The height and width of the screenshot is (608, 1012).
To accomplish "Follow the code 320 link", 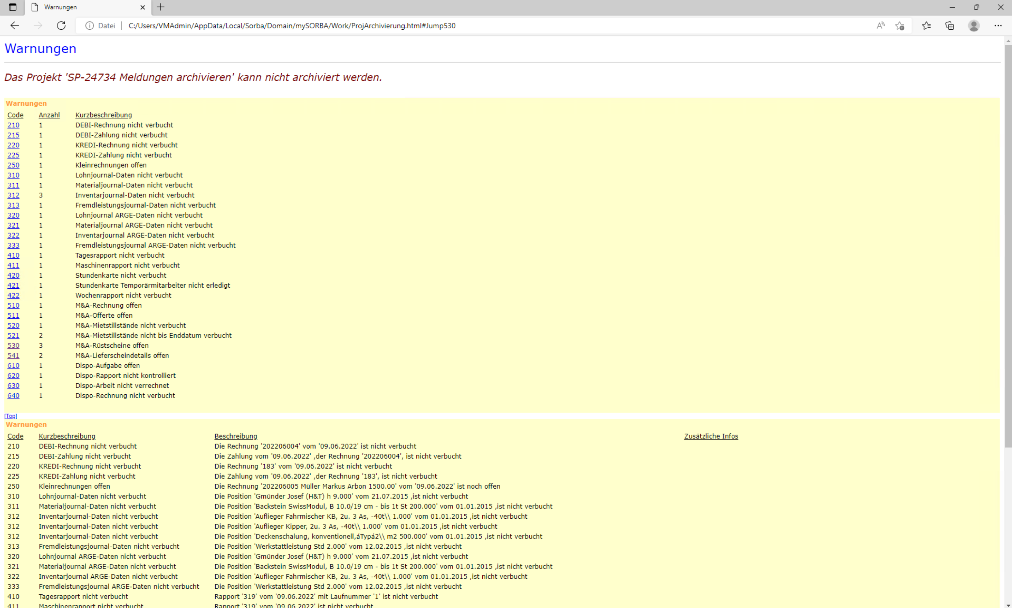I will (x=13, y=215).
